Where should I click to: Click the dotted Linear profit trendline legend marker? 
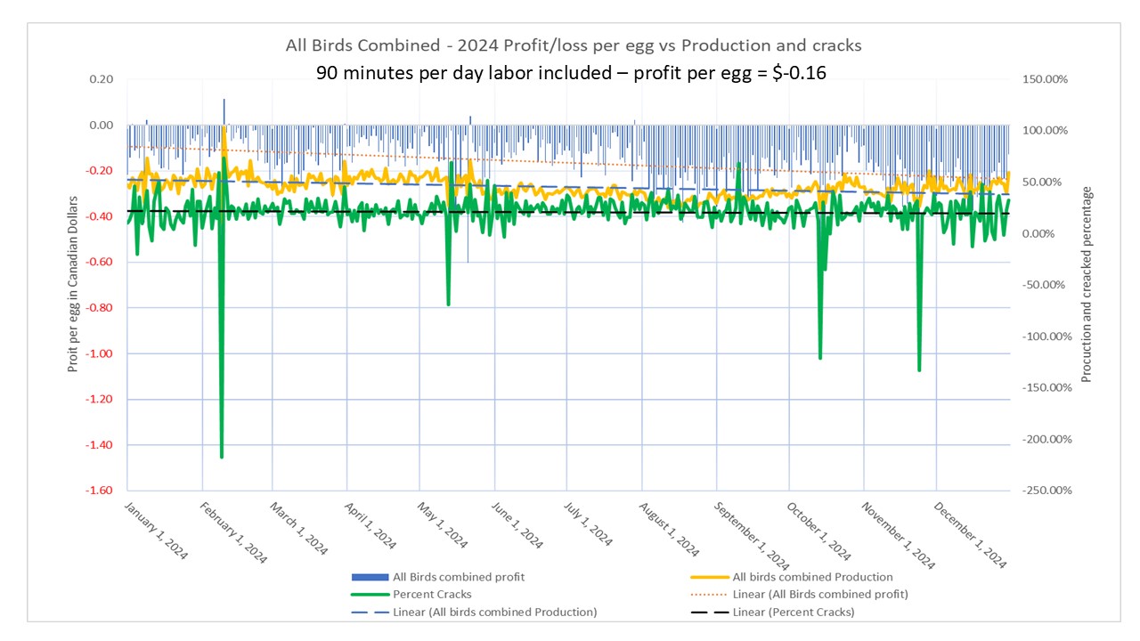(708, 594)
